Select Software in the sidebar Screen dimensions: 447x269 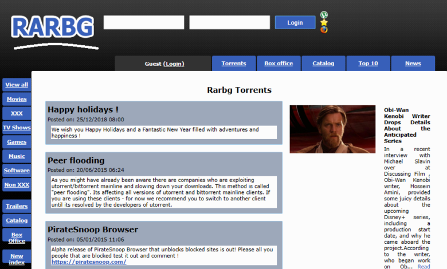coord(17,170)
